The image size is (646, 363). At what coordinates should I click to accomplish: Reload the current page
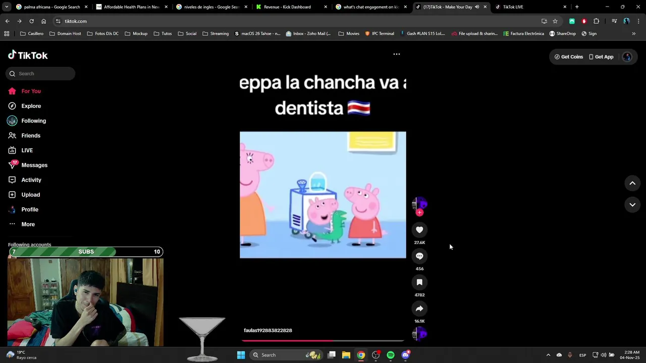coord(31,21)
